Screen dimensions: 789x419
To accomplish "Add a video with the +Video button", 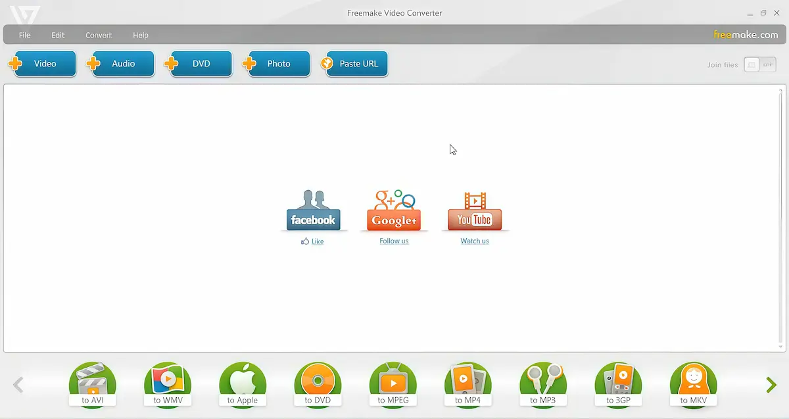I will coord(43,63).
